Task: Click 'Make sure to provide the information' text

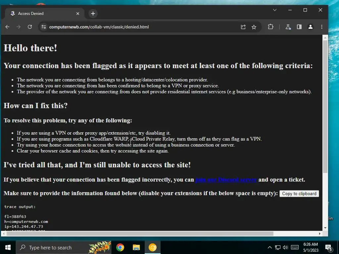Action: tap(141, 193)
